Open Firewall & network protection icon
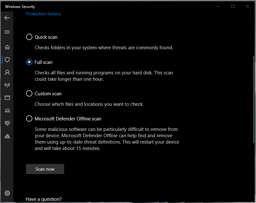Image resolution: width=256 pixels, height=203 pixels. click(x=7, y=85)
